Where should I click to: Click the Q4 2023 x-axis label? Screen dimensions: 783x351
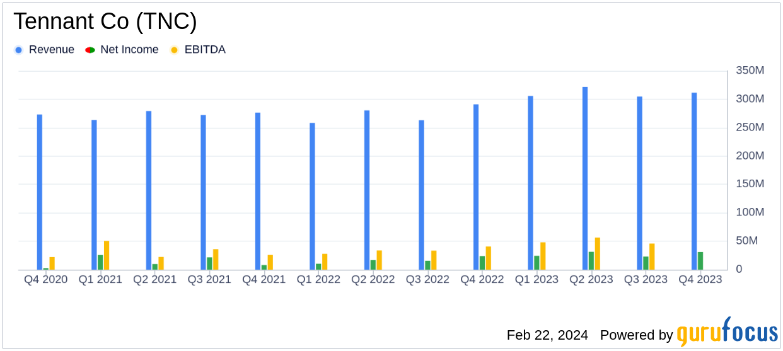pos(700,279)
